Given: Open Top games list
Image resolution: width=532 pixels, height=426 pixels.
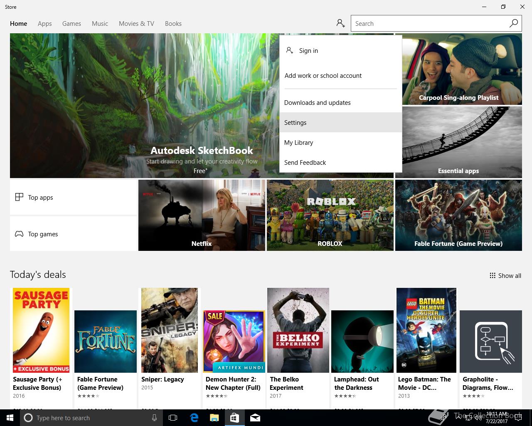Looking at the screenshot, I should coord(73,234).
